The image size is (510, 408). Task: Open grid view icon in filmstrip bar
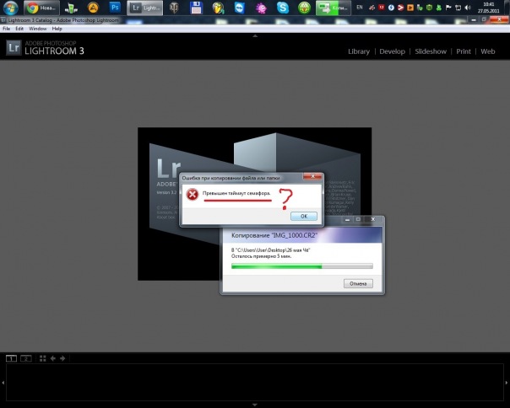(42, 358)
